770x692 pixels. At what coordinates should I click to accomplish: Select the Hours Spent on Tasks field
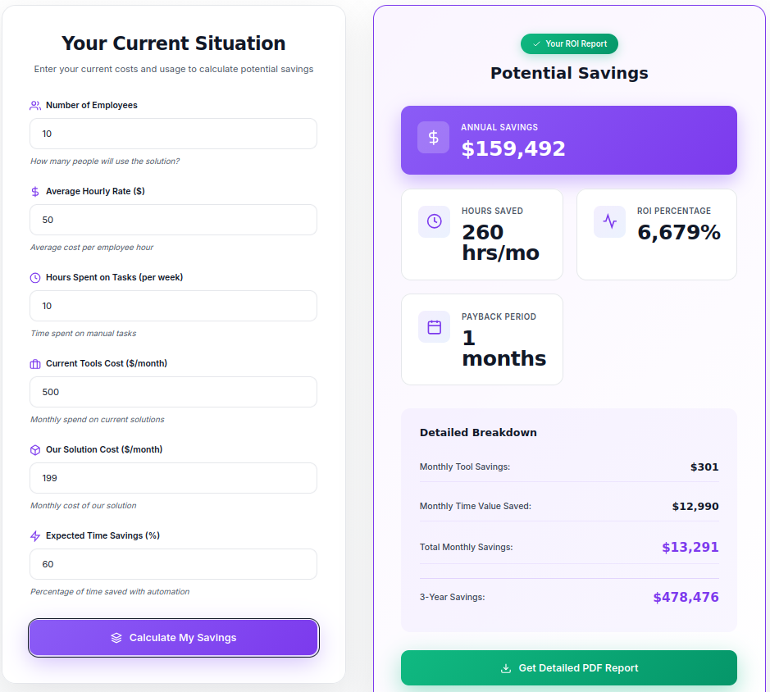pyautogui.click(x=173, y=306)
